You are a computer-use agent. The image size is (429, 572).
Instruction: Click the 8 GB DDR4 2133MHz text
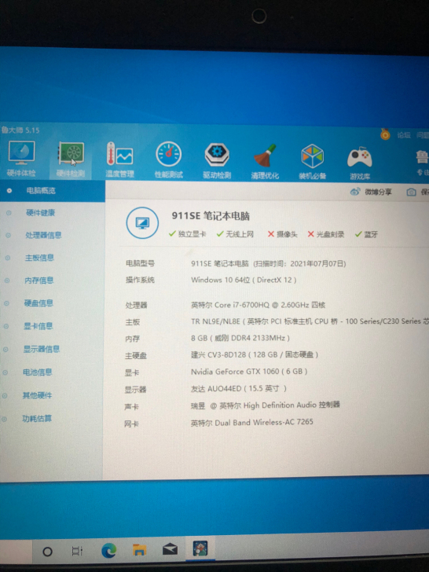coord(240,338)
